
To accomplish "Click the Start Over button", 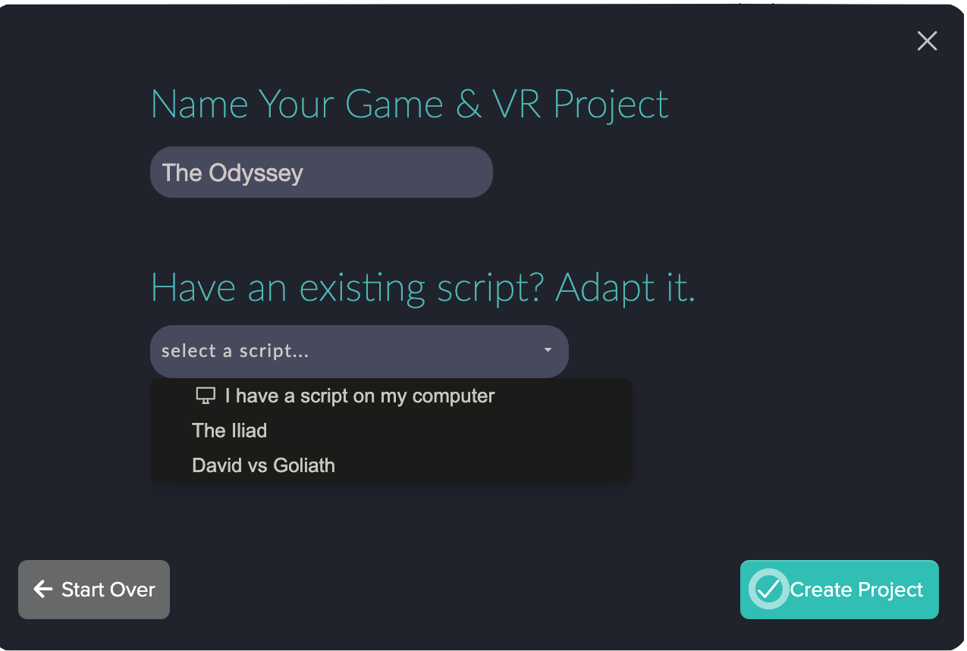I will tap(94, 589).
